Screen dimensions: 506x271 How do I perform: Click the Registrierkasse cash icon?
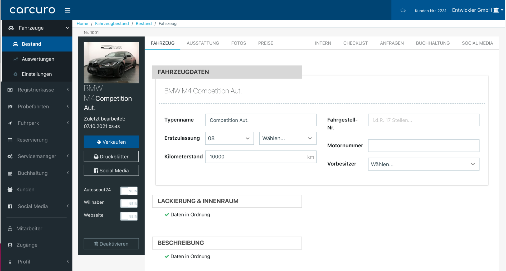coord(10,90)
